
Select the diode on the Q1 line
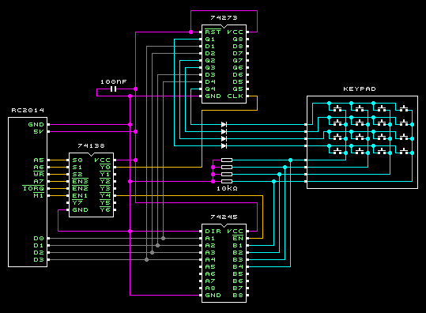coord(224,146)
